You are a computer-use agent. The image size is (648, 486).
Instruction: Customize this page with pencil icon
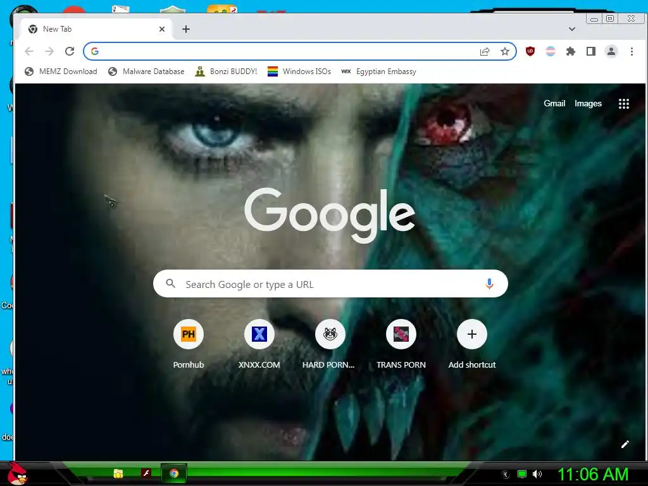pos(625,444)
